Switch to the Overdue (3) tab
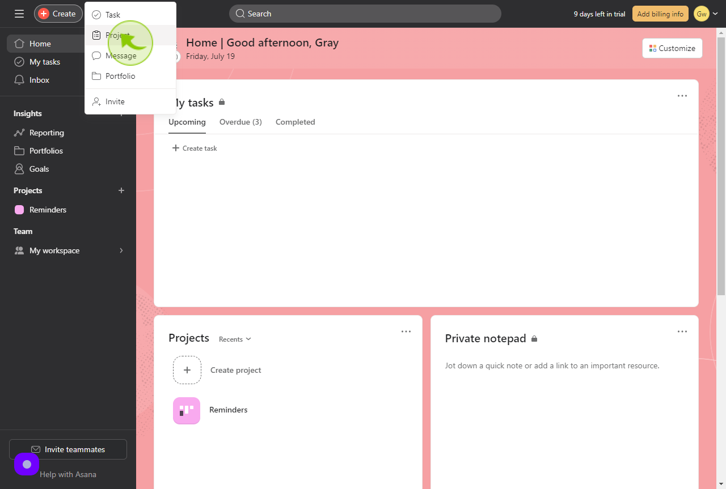 240,122
